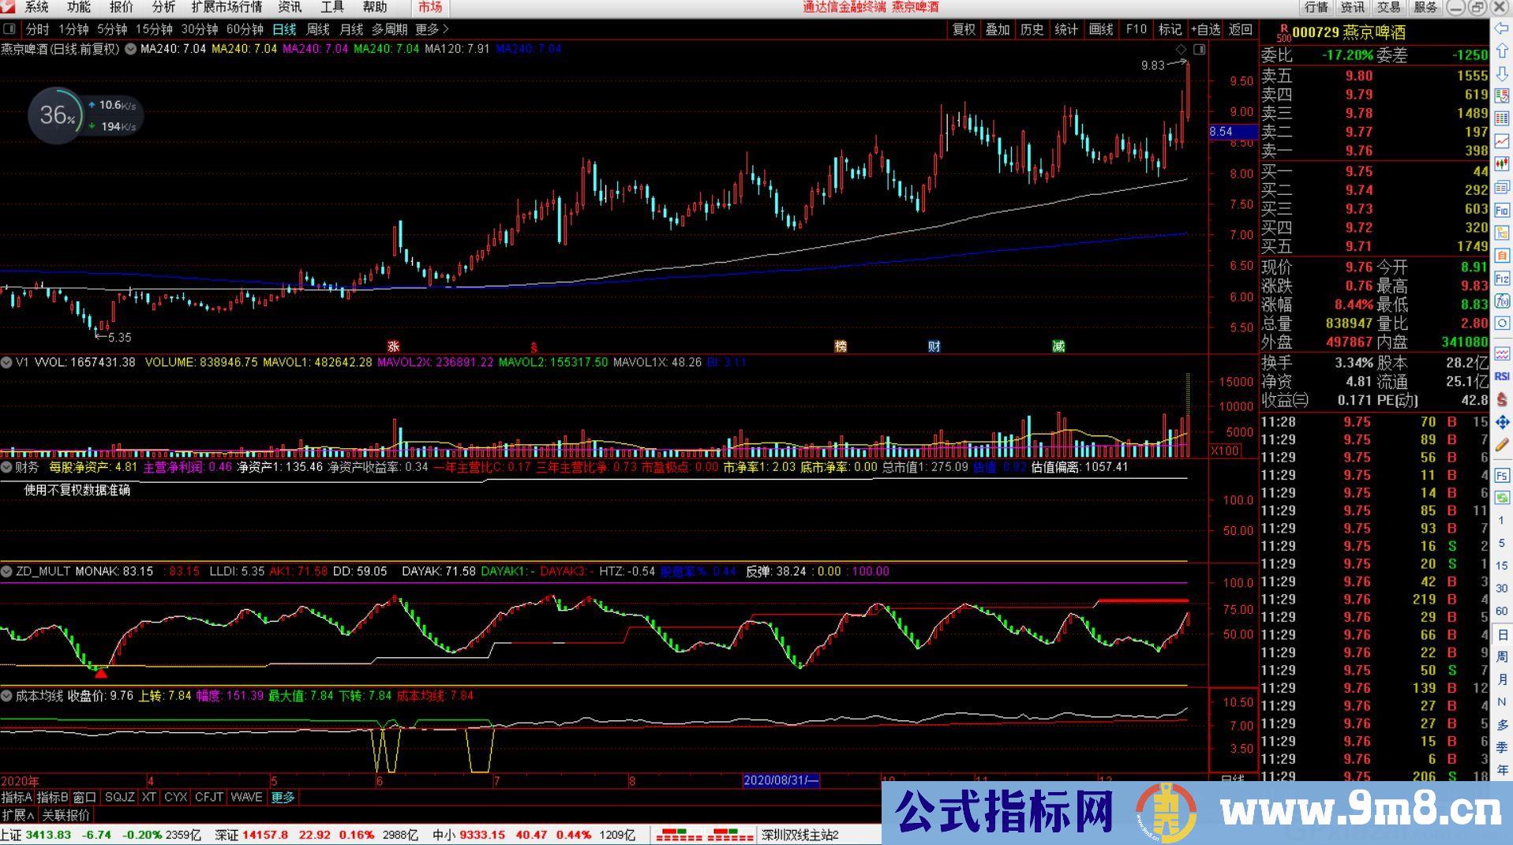
Task: Toggle the V1 volume panel circle button
Action: coord(7,363)
